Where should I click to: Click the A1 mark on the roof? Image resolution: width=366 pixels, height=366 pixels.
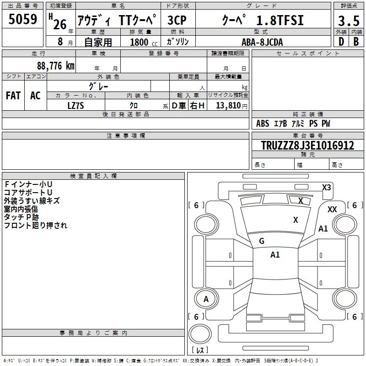point(275,254)
